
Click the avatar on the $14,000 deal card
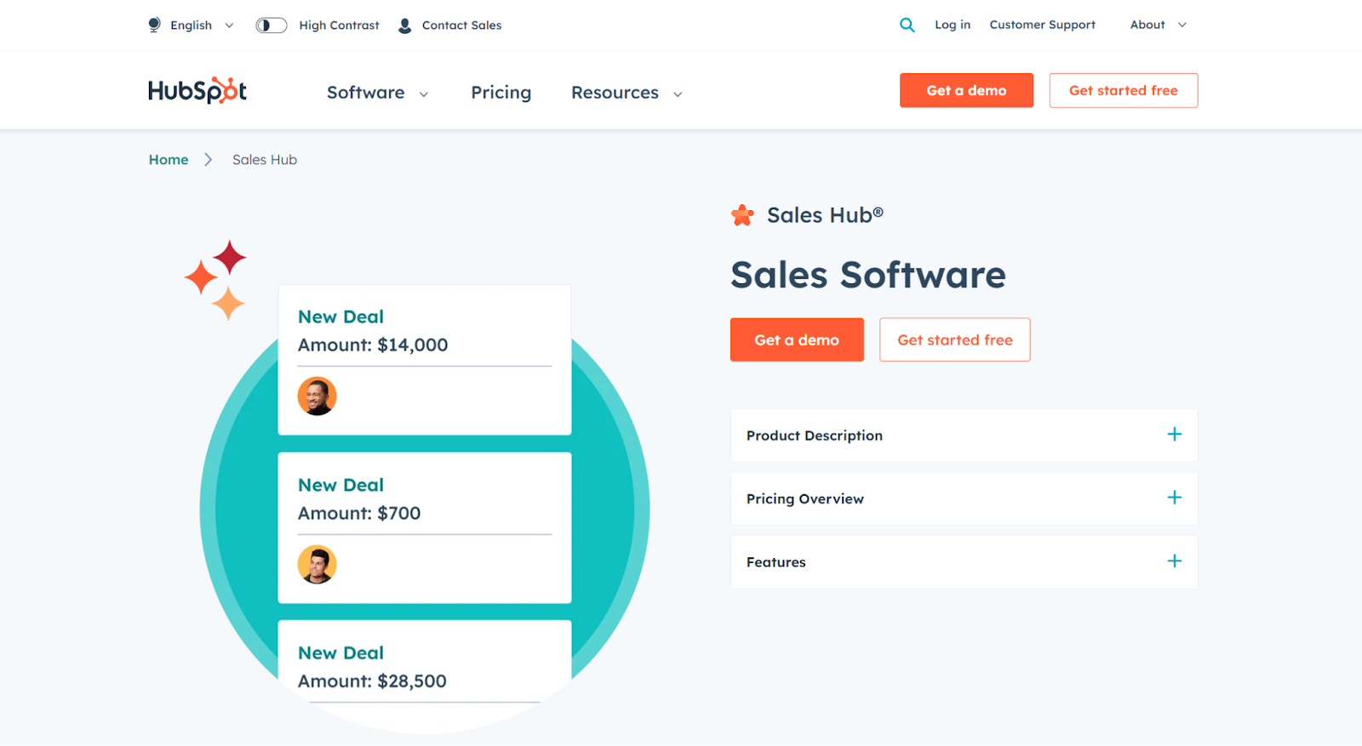pyautogui.click(x=317, y=396)
